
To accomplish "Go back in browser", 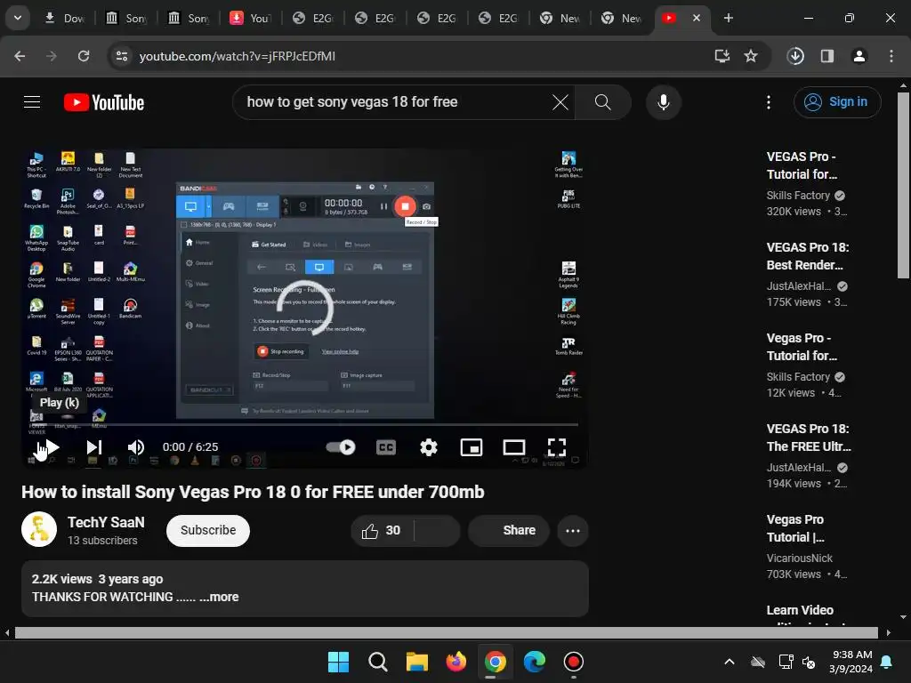I will (x=20, y=56).
